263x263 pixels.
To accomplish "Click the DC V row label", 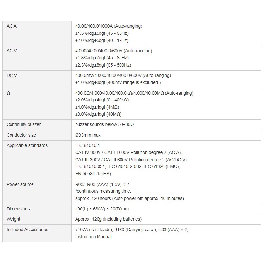I will tap(12, 75).
